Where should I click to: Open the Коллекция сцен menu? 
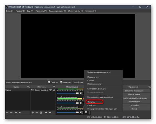tap(57, 11)
